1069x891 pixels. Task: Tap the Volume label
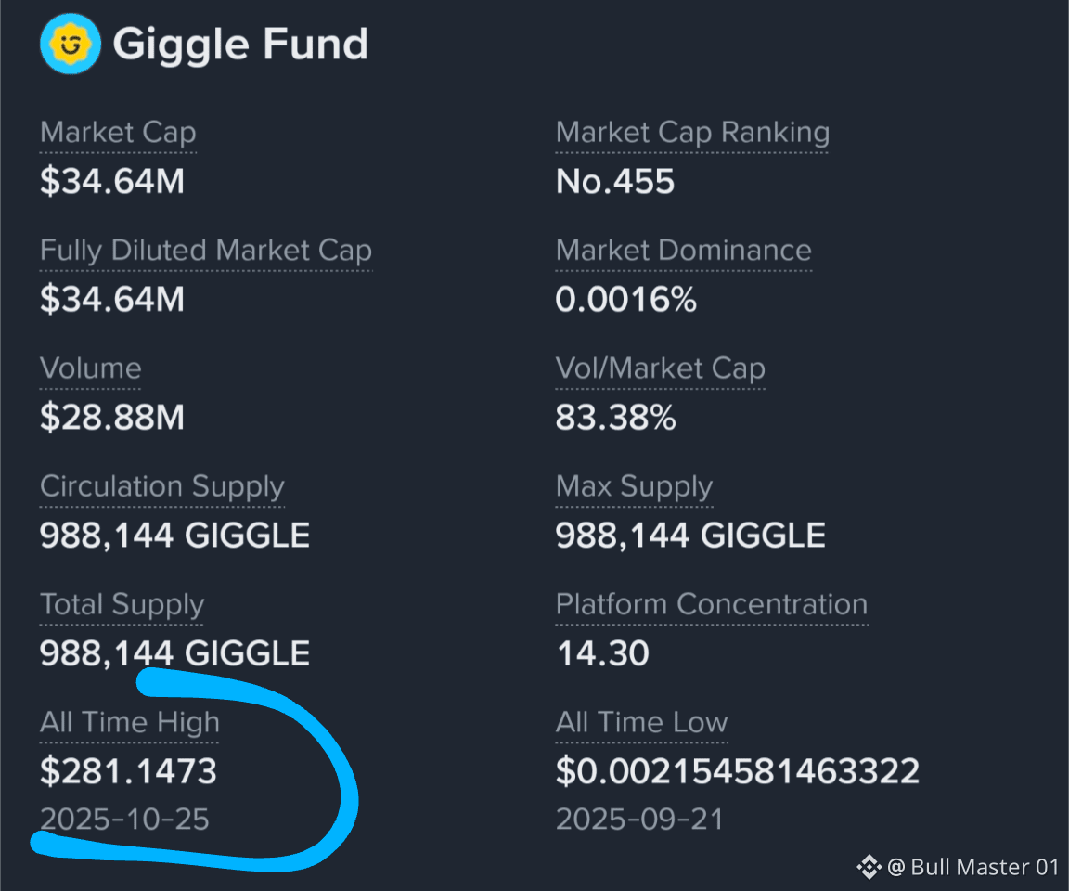click(91, 368)
